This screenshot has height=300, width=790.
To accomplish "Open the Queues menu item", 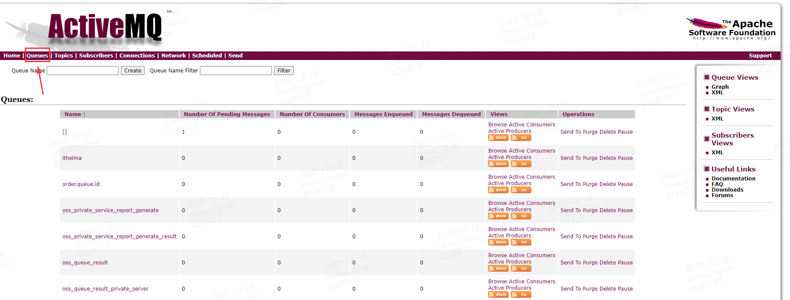I will pyautogui.click(x=37, y=56).
